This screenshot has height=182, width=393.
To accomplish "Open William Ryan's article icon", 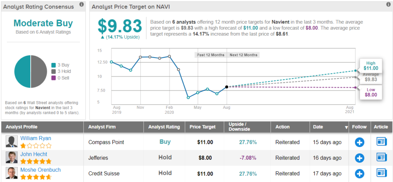I will pyautogui.click(x=382, y=141).
